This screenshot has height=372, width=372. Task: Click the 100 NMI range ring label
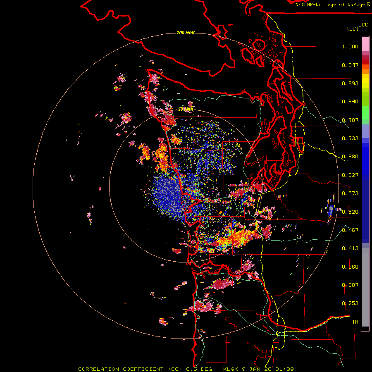coord(186,33)
